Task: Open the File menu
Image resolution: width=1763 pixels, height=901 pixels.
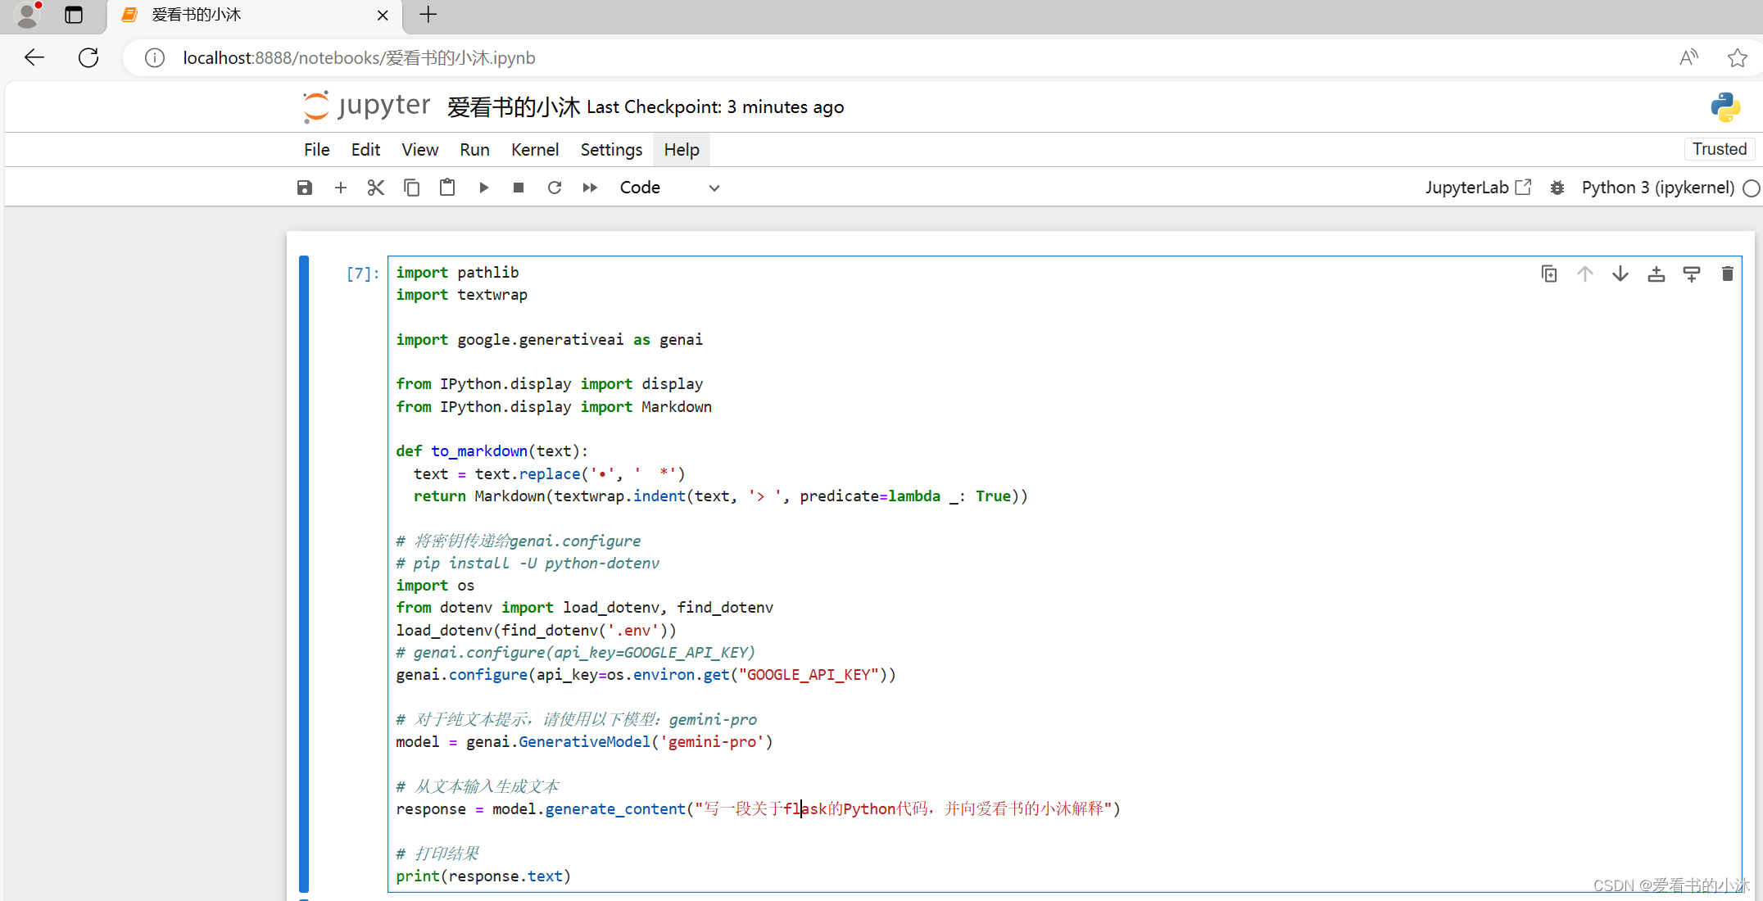Action: tap(316, 150)
